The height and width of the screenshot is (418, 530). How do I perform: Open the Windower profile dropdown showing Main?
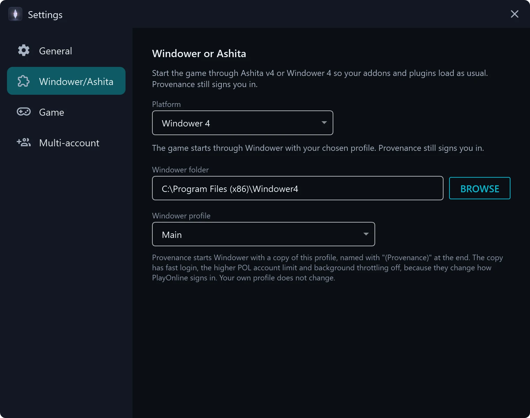(264, 234)
